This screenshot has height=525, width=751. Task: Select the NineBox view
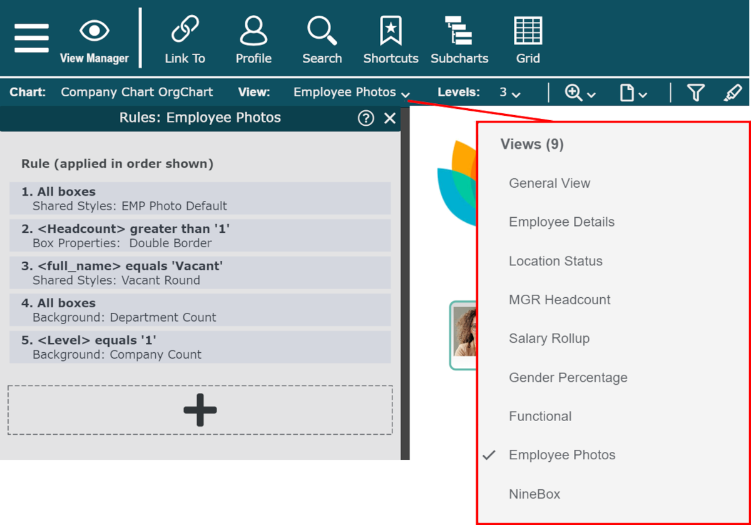(534, 494)
